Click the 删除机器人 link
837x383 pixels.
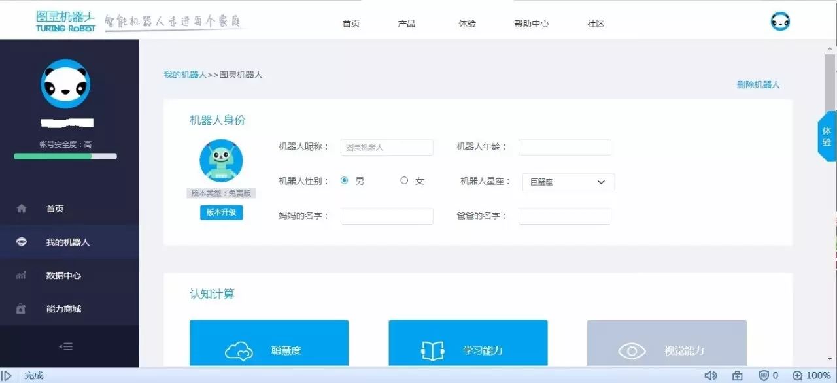pos(758,85)
